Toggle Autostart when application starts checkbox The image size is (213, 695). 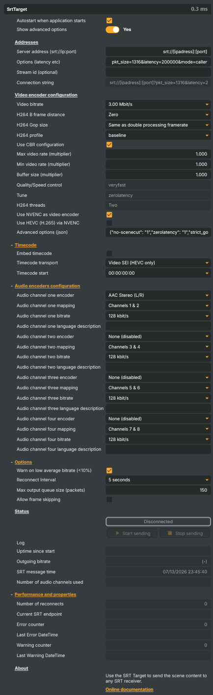click(x=109, y=21)
